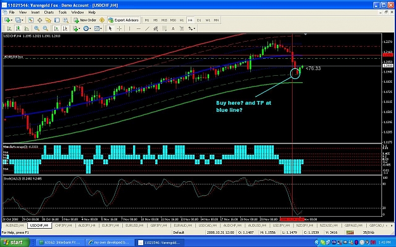Screen dimensions: 396x247
Task: Switch timeframe to M1
Action: [147, 20]
